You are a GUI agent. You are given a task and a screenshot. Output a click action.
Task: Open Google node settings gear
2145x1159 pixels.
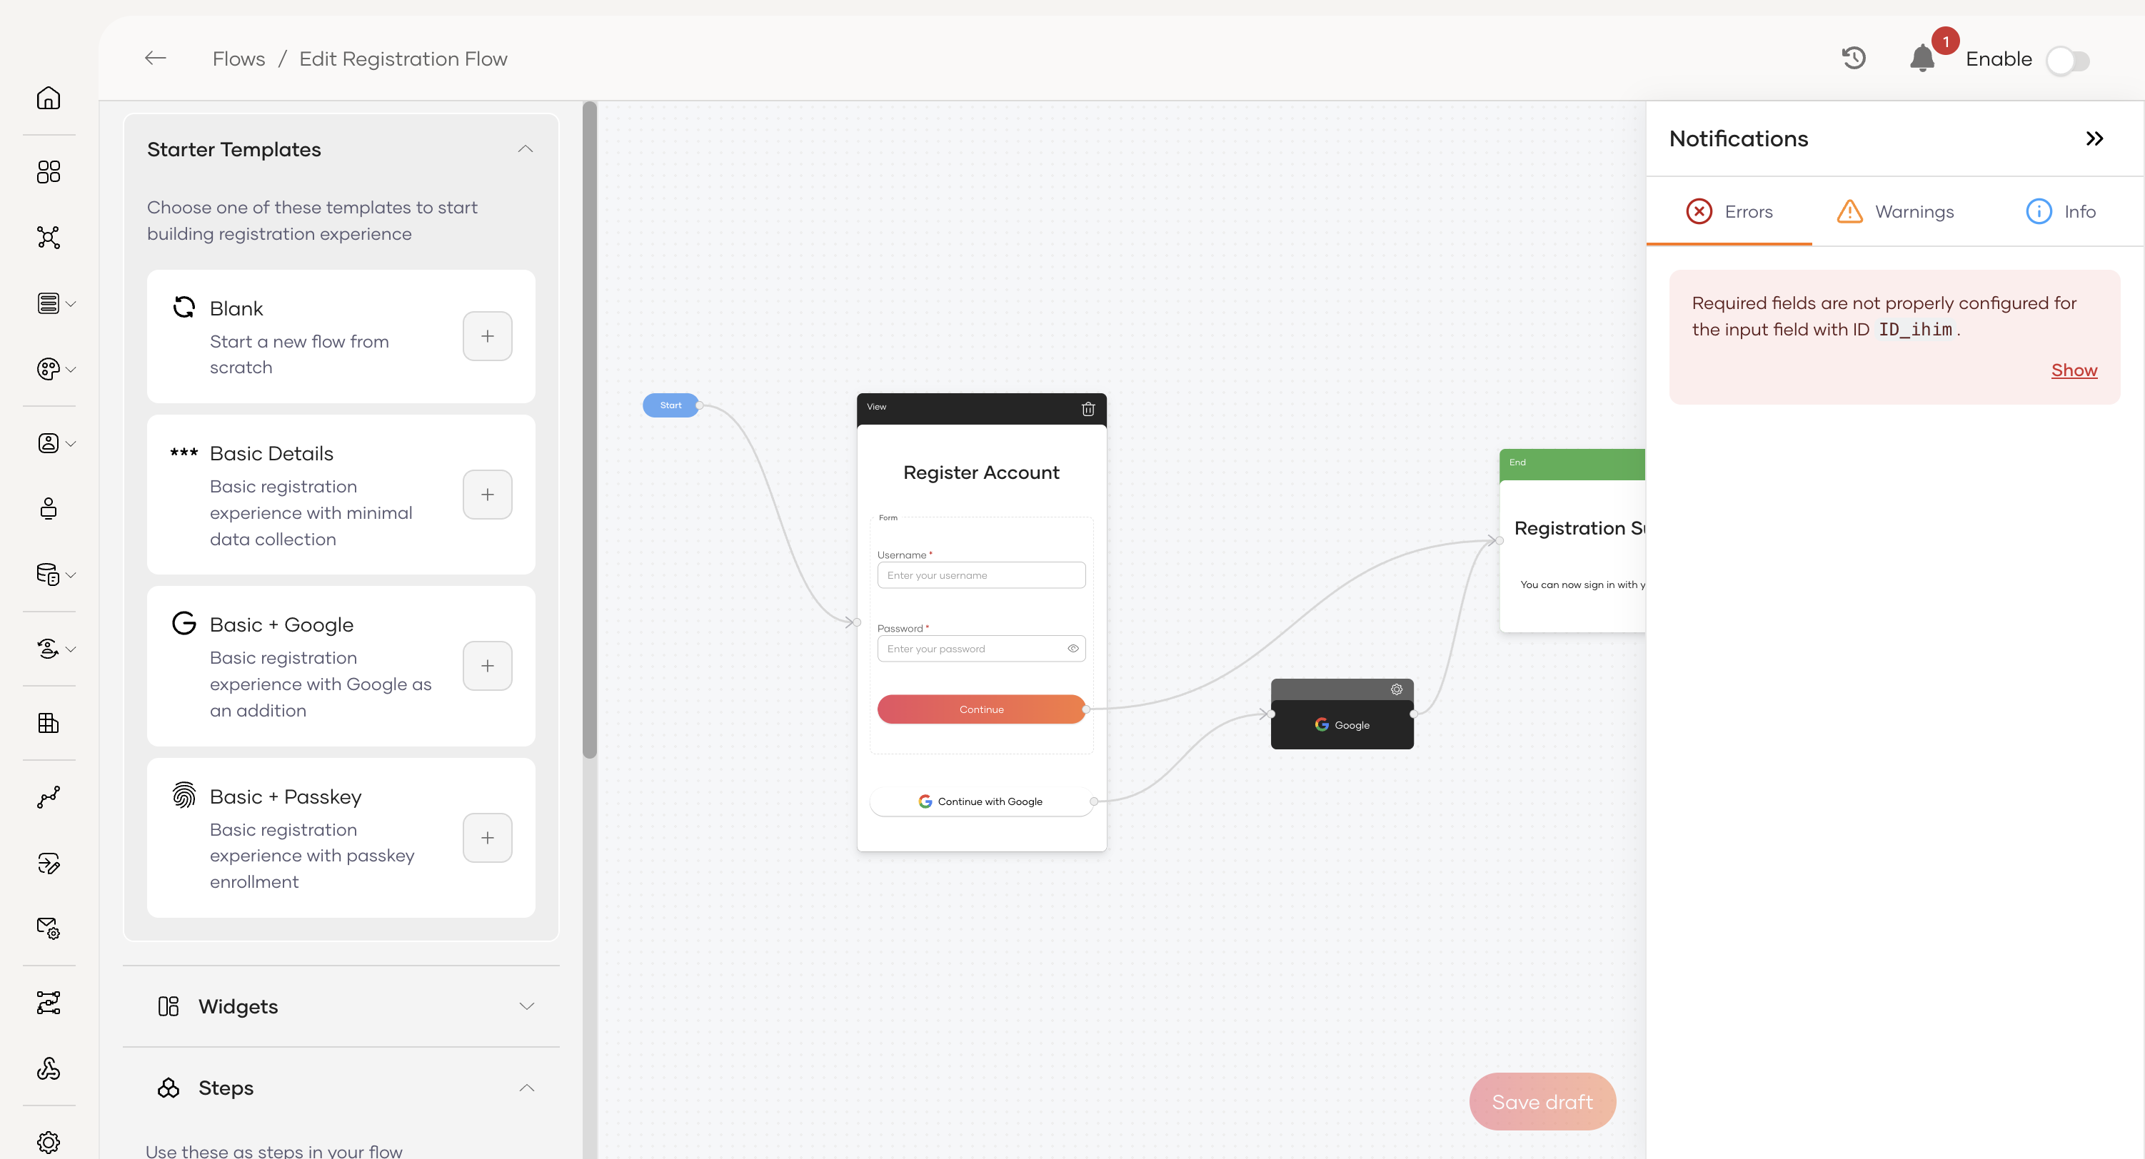(1397, 689)
